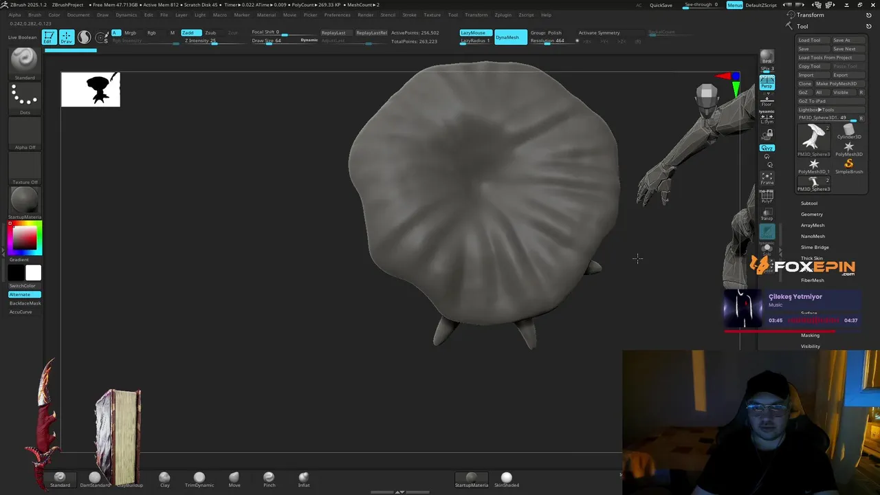Select the TrimDynamic brush
The image size is (880, 495).
coord(199,480)
